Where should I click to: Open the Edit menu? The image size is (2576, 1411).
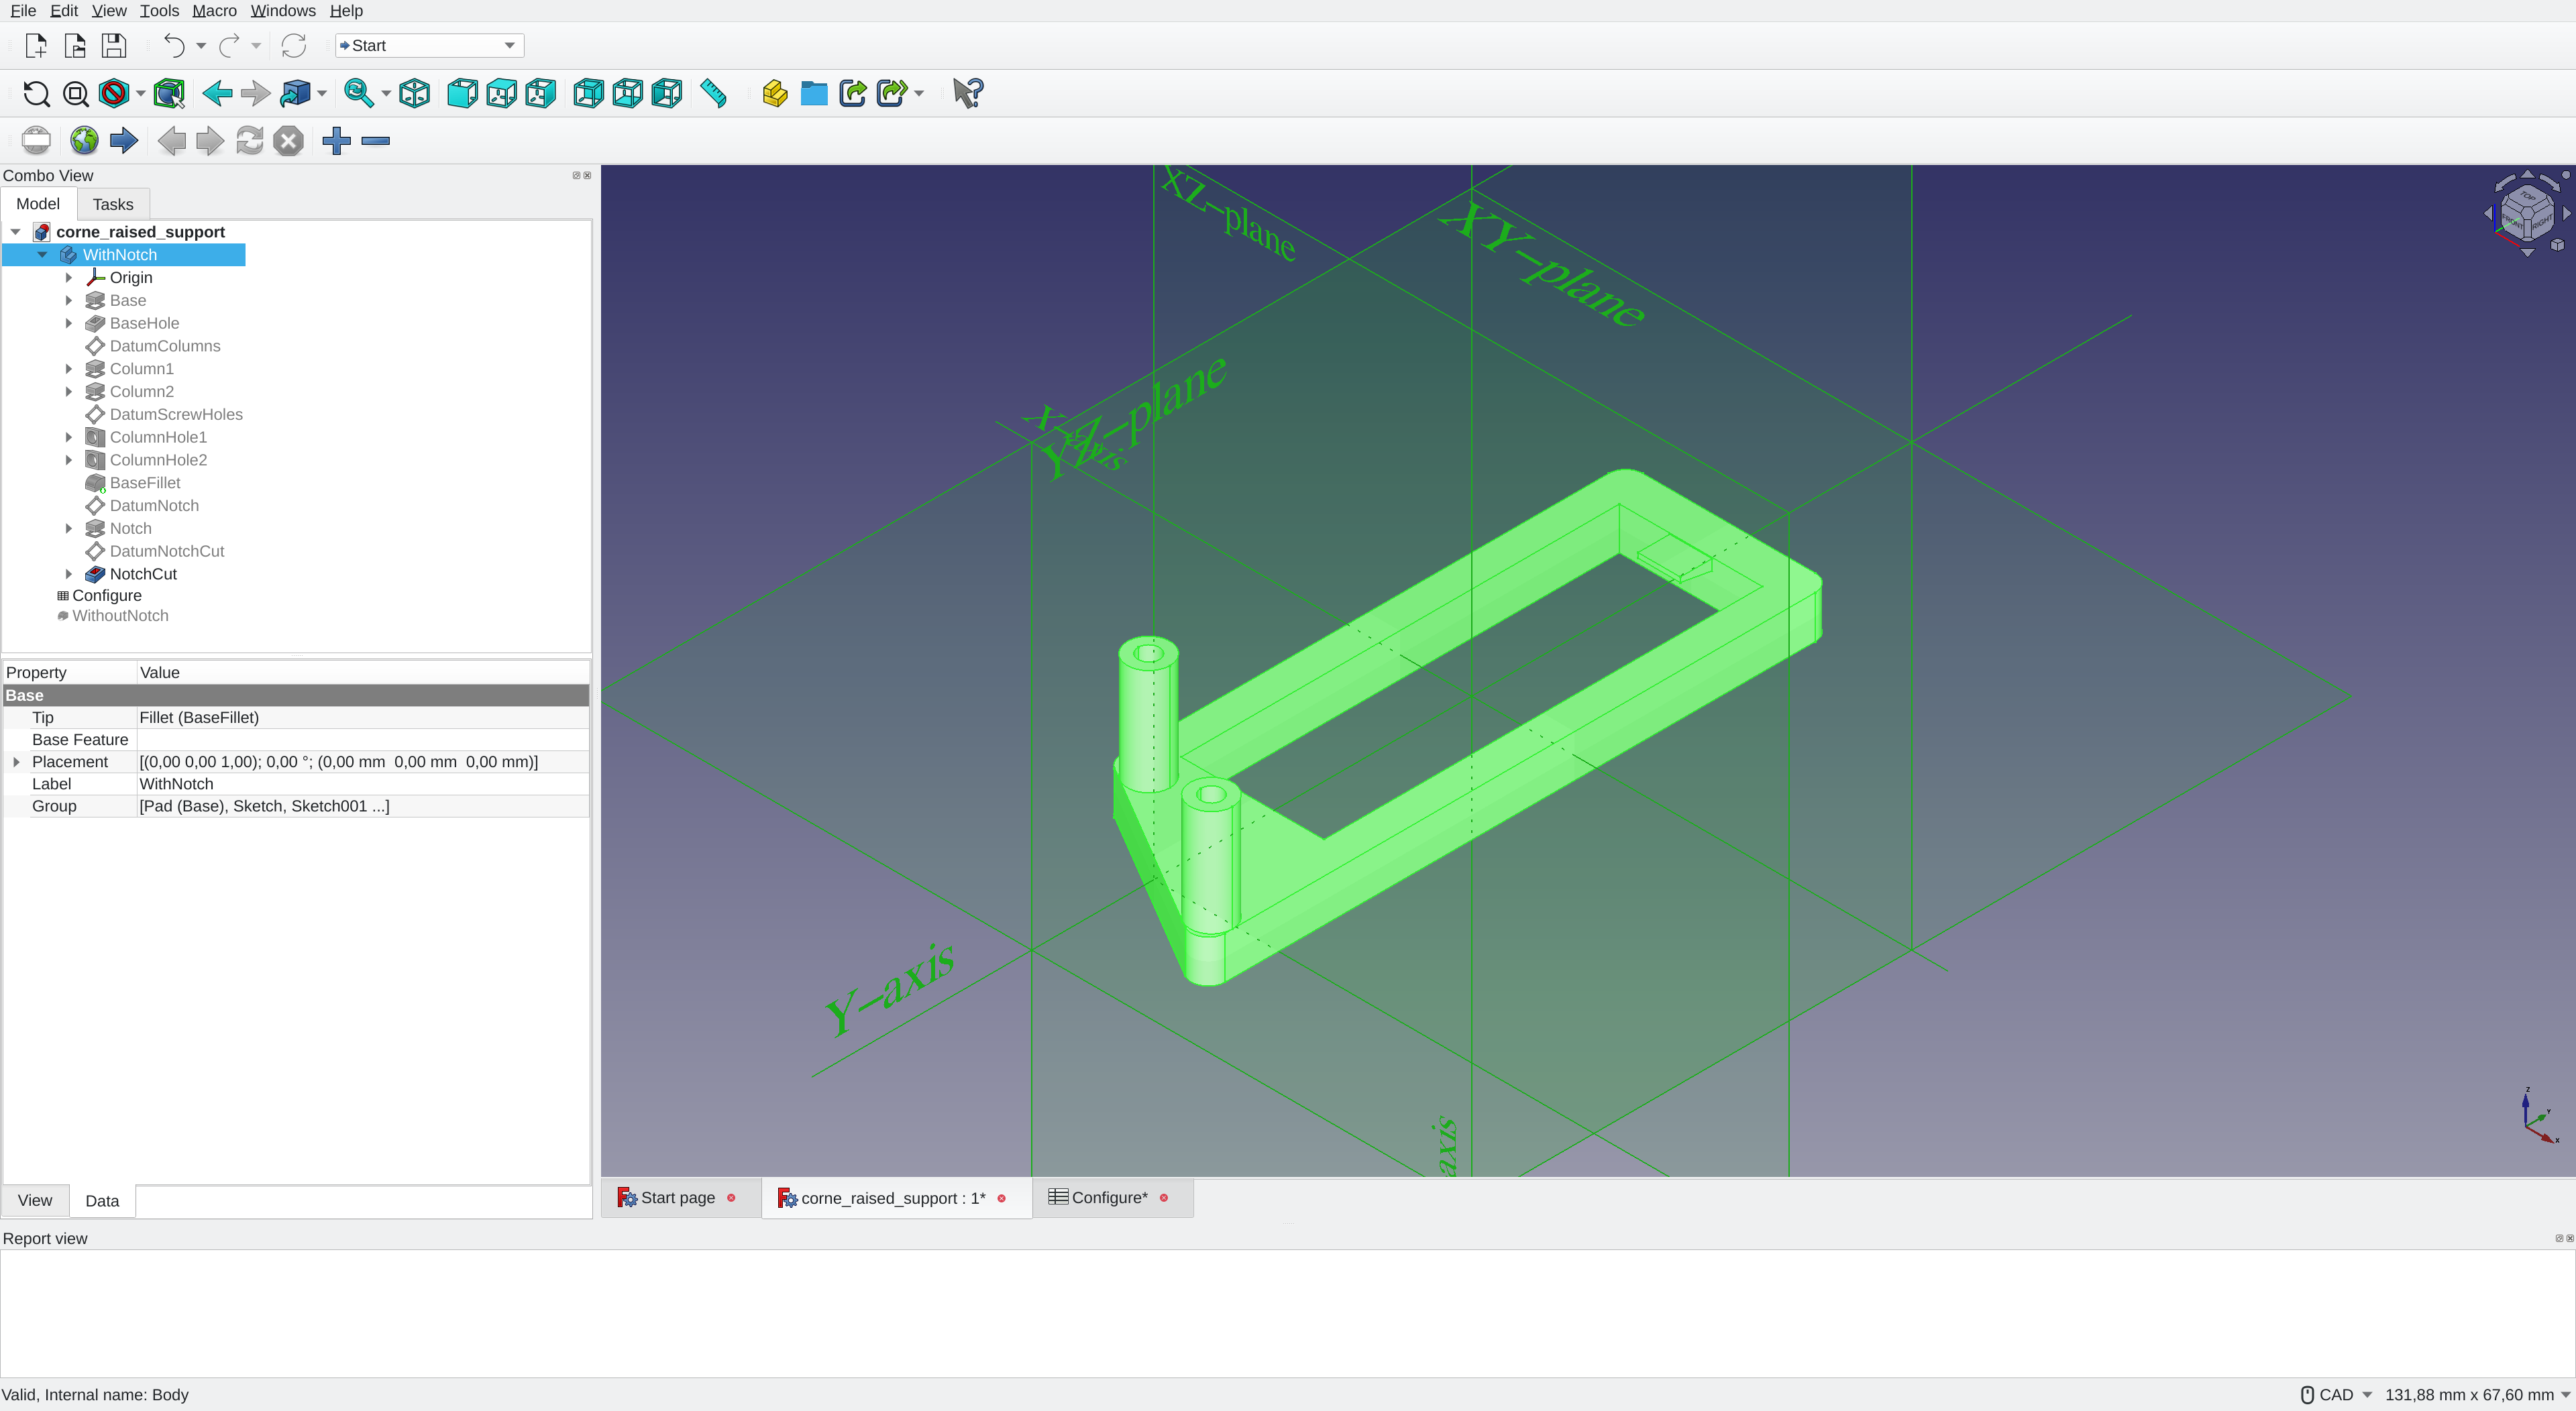[x=64, y=11]
